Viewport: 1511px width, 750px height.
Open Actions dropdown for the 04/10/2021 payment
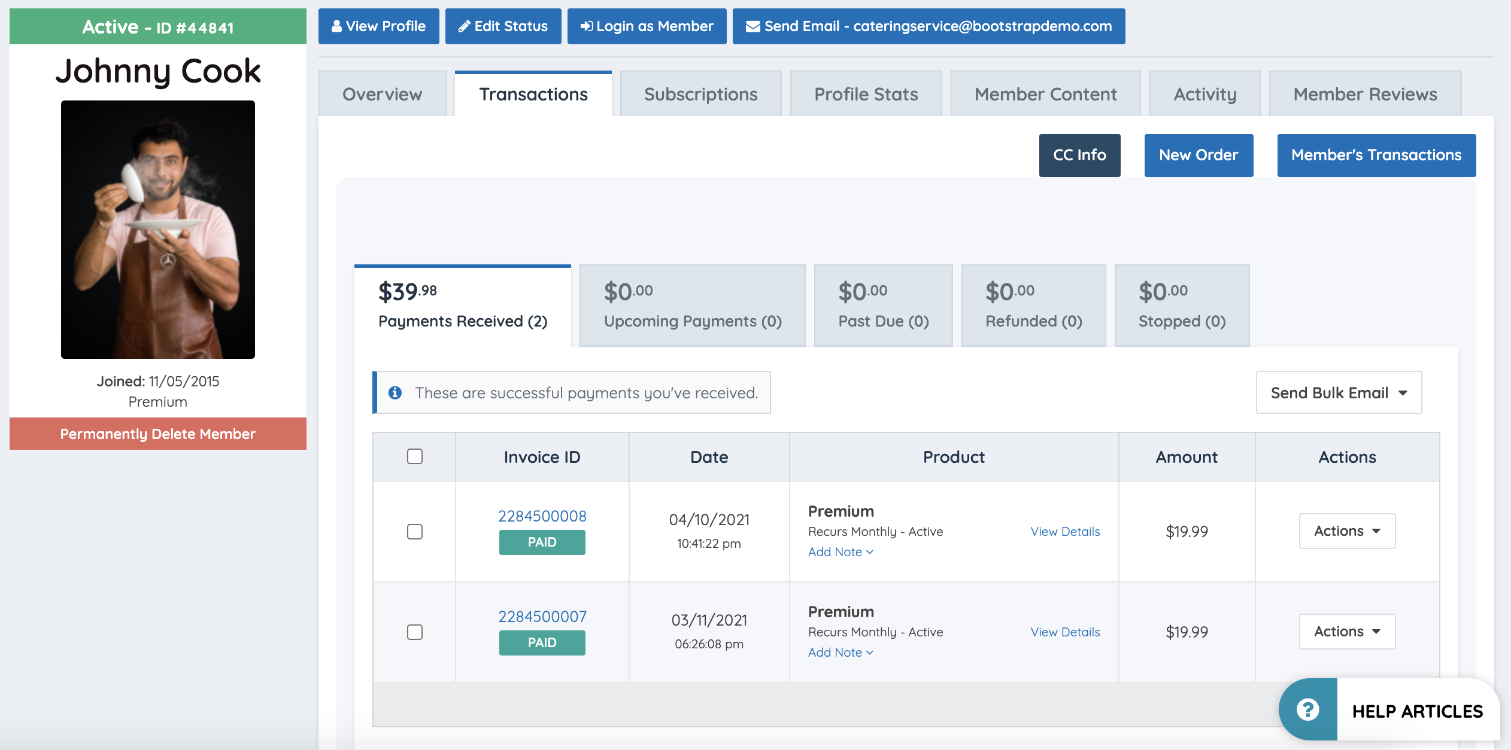coord(1347,531)
